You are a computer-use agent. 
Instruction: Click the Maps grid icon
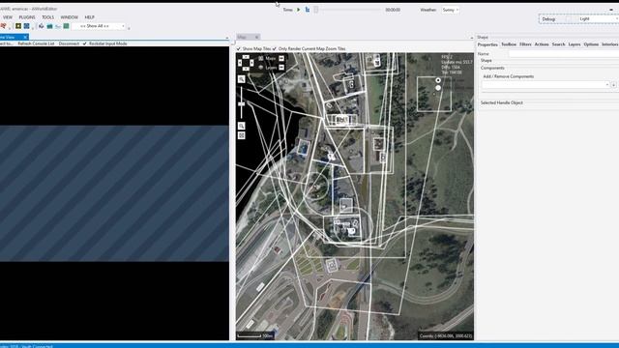pyautogui.click(x=260, y=58)
